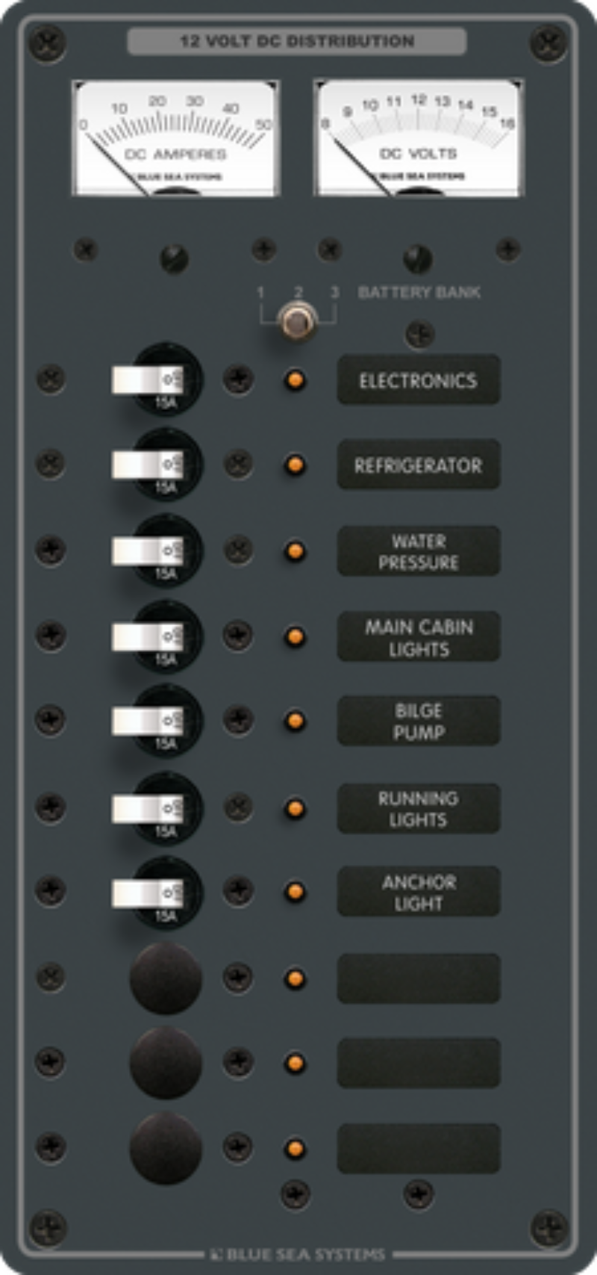Toggle the Running Lights breaker
Screen dimensions: 597x1275
coord(148,808)
